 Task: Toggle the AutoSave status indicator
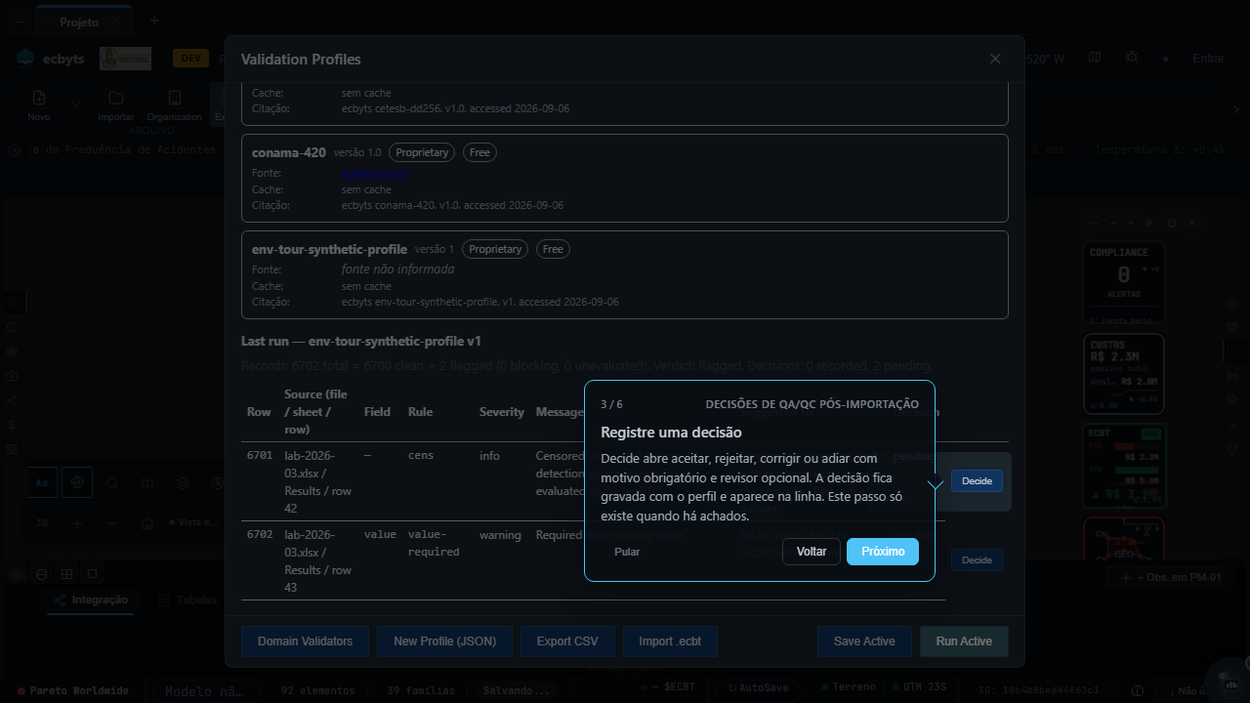756,687
